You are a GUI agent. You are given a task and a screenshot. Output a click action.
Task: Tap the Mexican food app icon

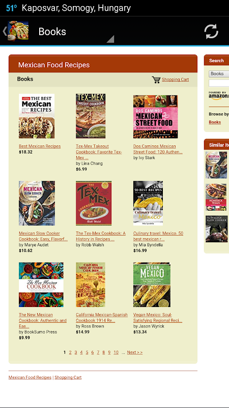(x=18, y=31)
